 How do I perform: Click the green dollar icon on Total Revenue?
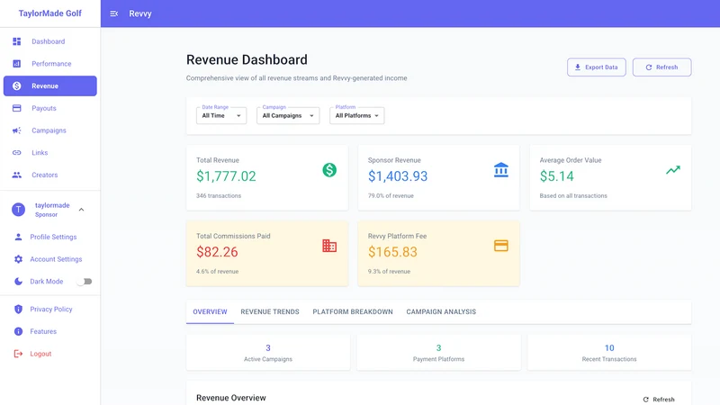tap(329, 170)
